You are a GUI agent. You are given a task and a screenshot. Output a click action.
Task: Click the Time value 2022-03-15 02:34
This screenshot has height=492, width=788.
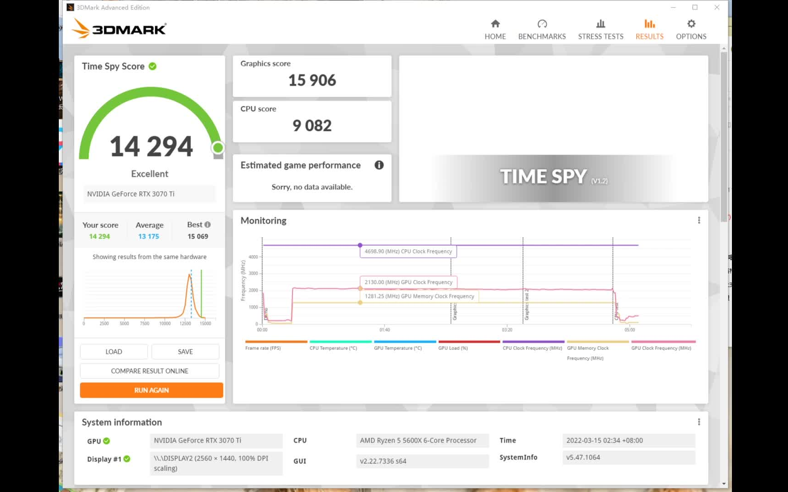coord(629,441)
